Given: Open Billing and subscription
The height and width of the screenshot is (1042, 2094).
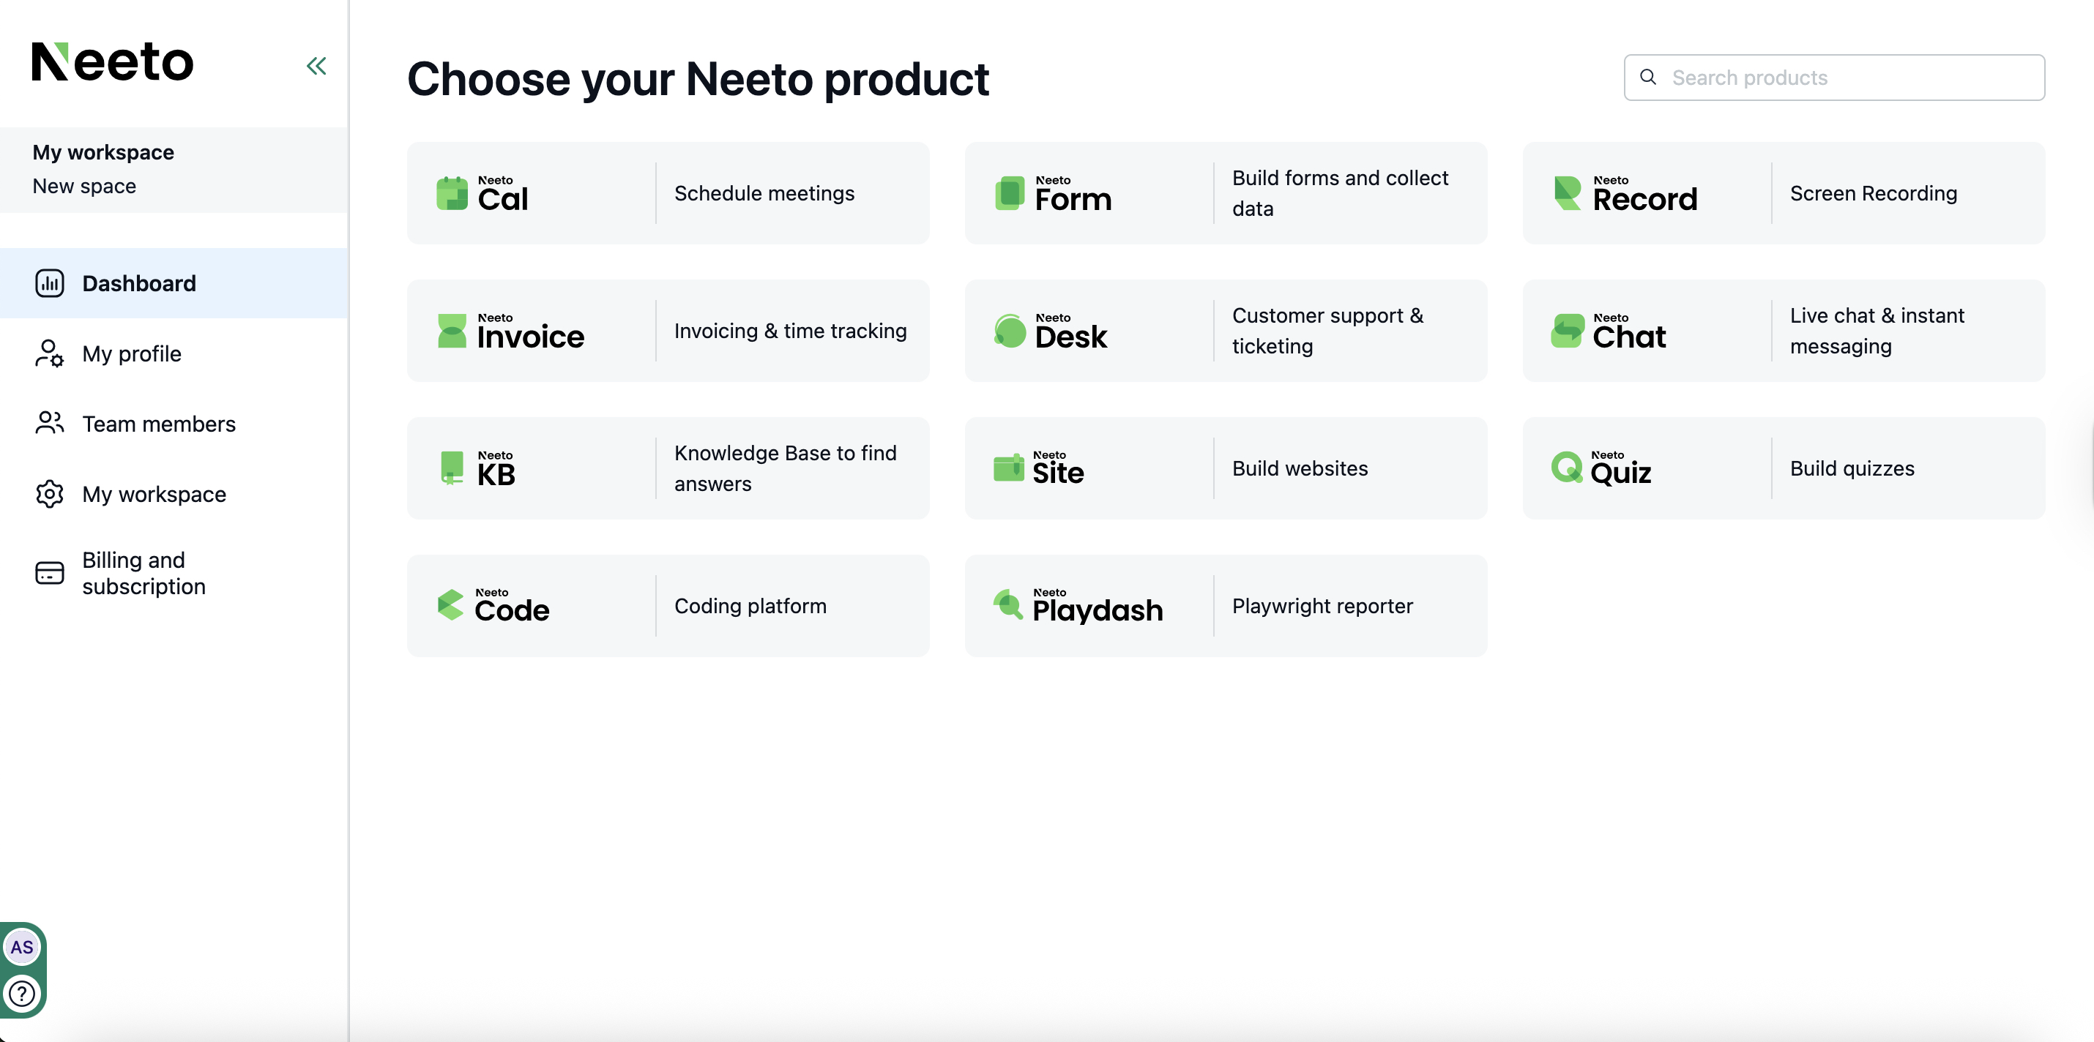Looking at the screenshot, I should [174, 574].
